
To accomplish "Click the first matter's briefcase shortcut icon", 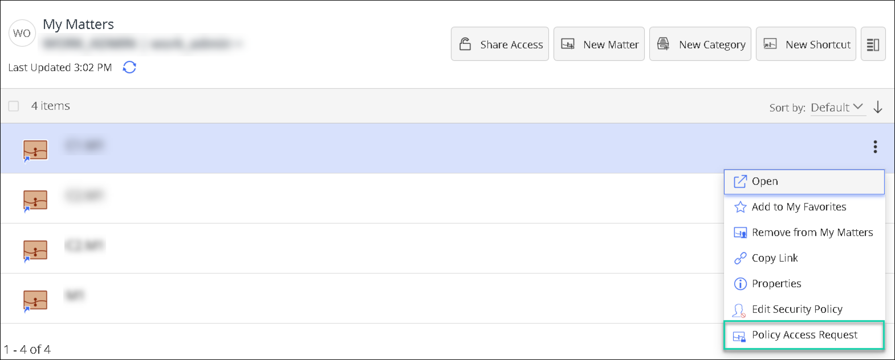I will point(35,150).
